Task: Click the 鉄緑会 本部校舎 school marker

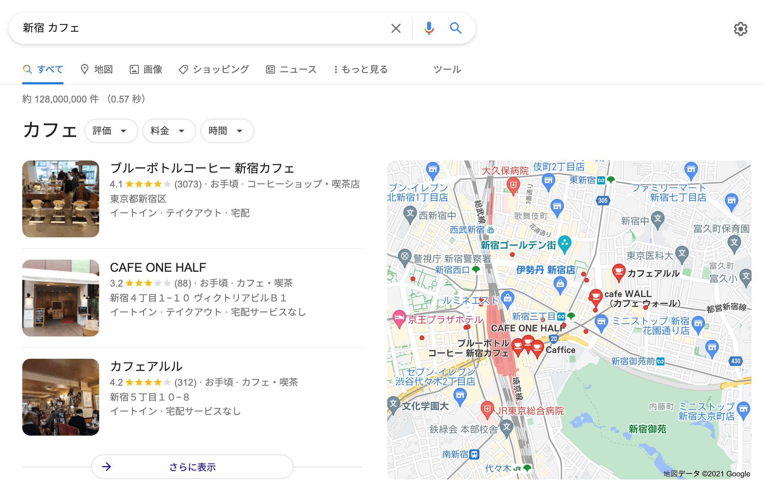Action: [x=506, y=428]
